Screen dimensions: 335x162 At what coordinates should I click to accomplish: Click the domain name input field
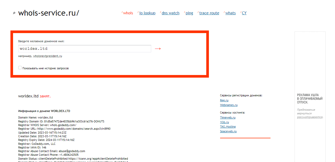point(85,49)
